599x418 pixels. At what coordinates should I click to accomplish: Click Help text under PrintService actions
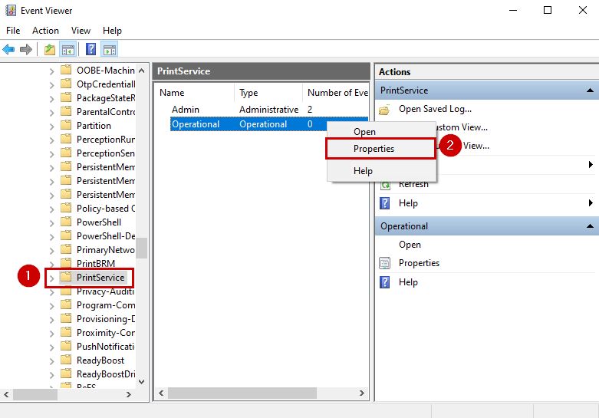408,203
